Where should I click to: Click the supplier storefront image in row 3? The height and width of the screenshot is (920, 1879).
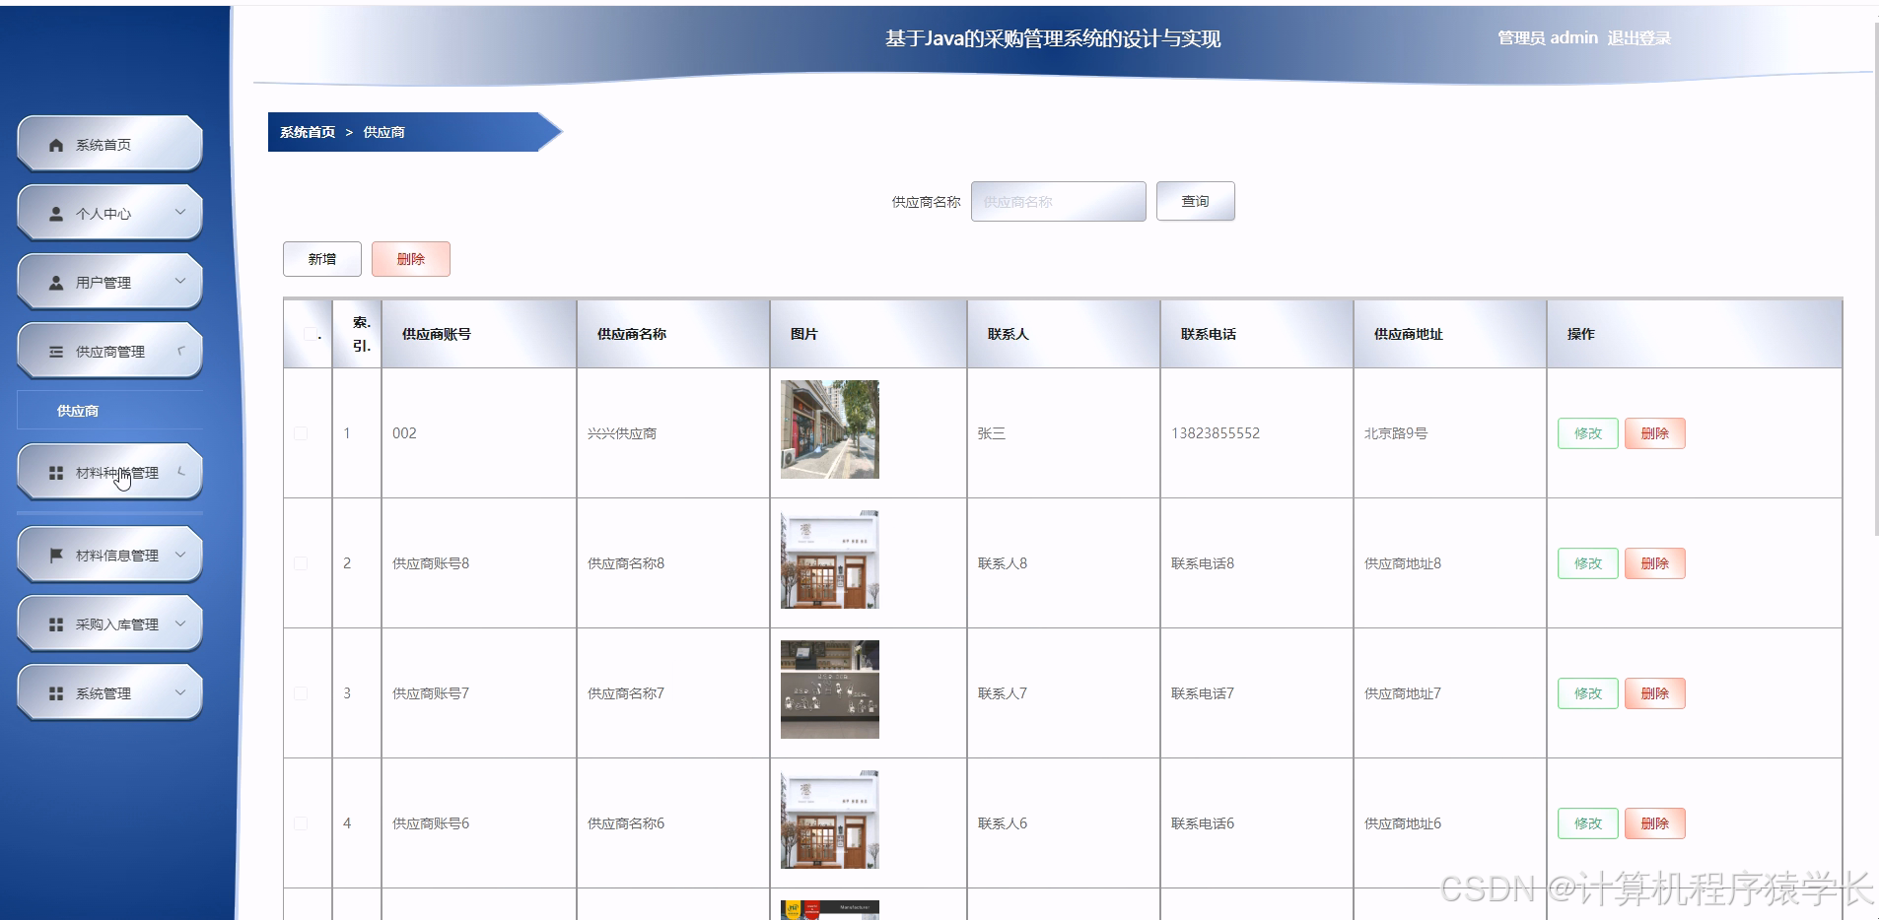829,690
